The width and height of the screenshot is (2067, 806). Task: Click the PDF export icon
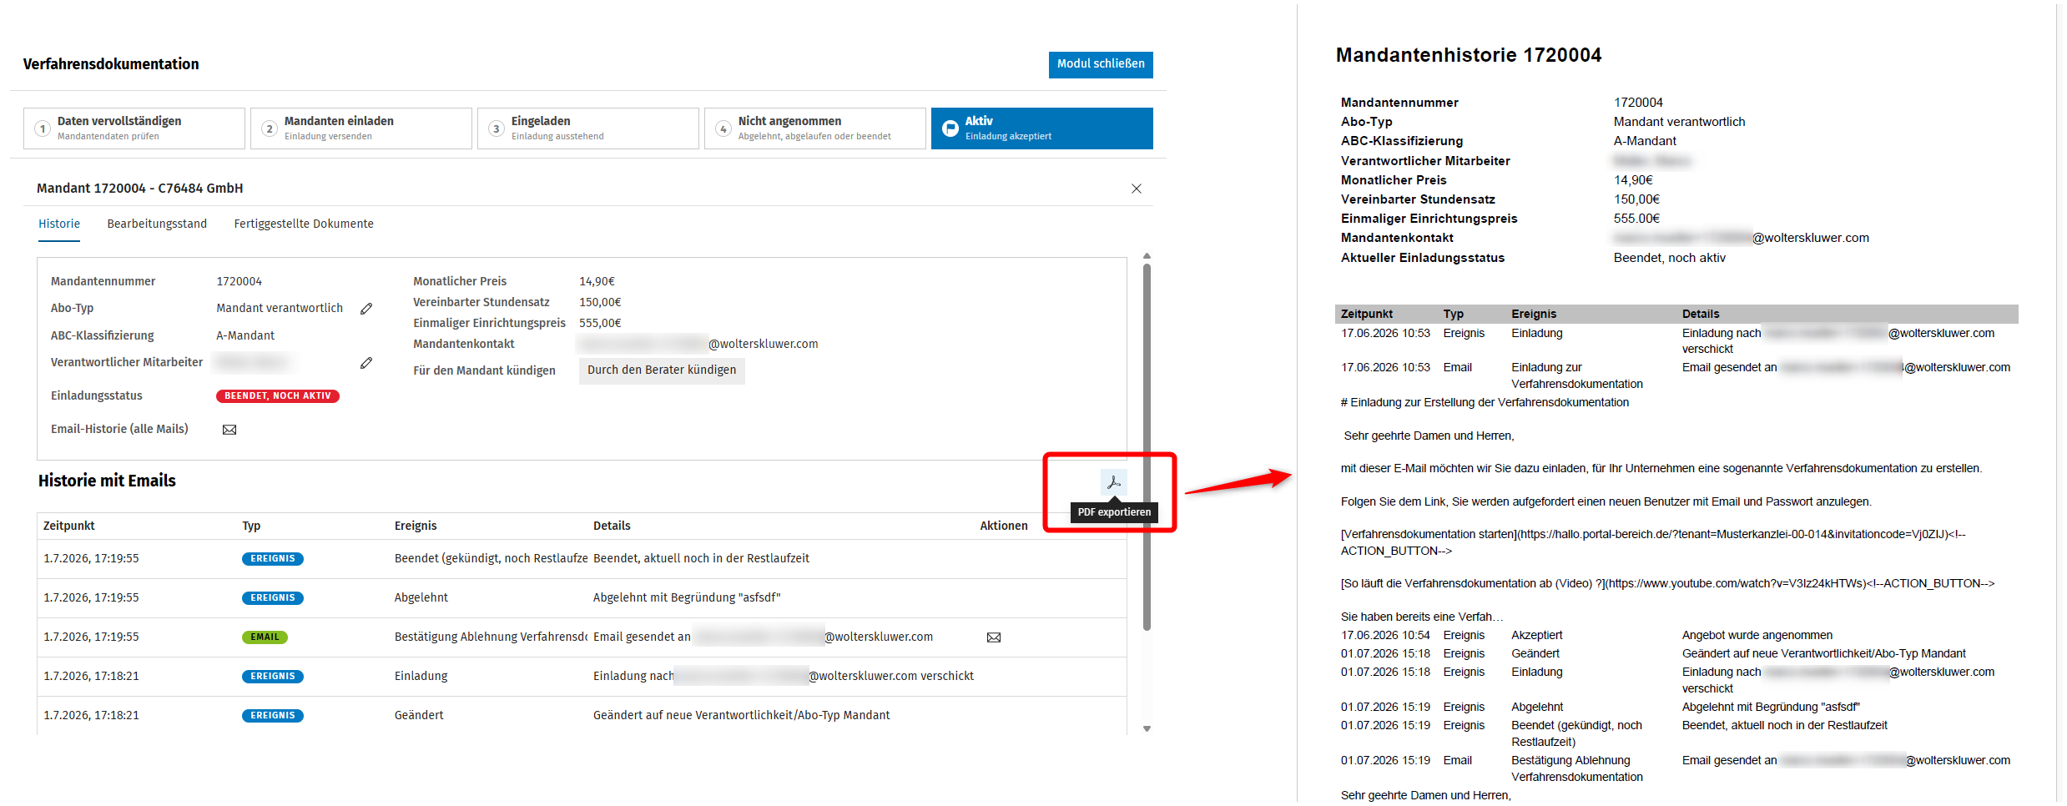[x=1113, y=482]
